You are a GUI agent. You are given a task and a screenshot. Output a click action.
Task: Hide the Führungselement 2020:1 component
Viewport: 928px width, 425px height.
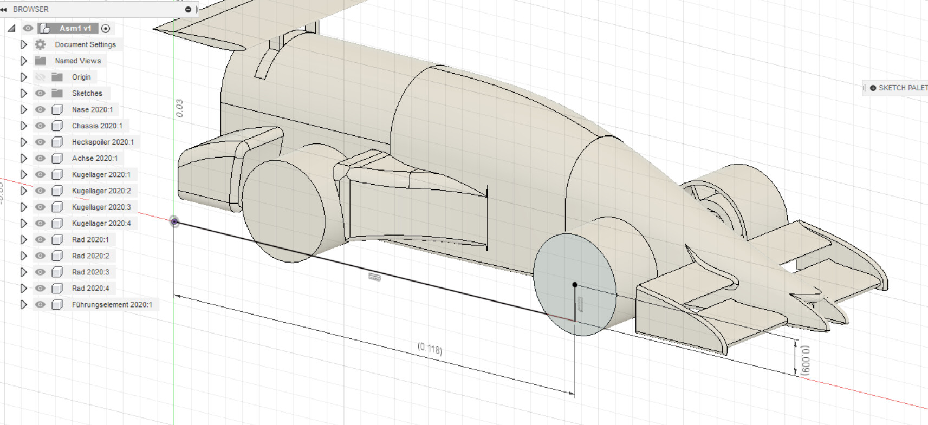[40, 304]
